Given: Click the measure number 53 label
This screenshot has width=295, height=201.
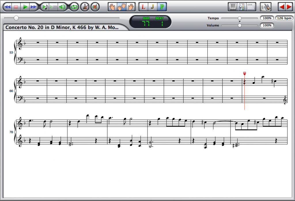Looking at the screenshot, I should [11, 52].
